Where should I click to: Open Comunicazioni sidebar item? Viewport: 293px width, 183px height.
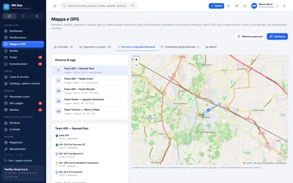click(23, 64)
